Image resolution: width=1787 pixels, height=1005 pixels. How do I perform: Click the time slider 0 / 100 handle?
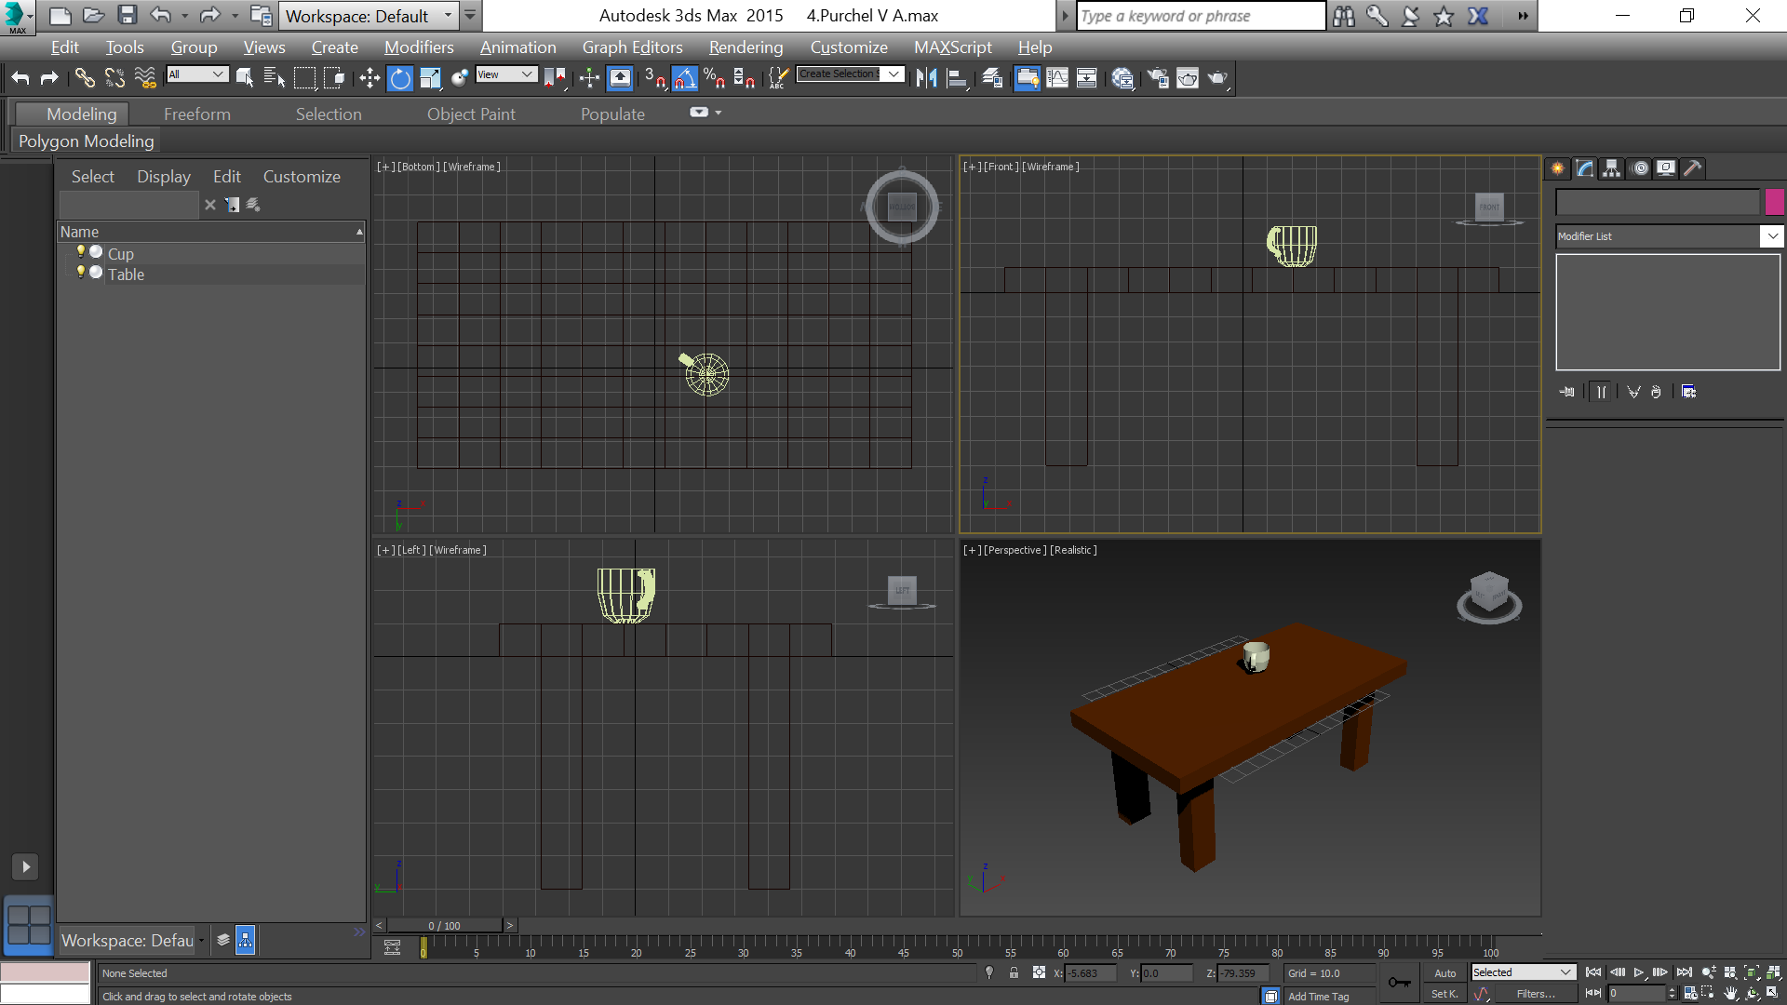point(444,925)
